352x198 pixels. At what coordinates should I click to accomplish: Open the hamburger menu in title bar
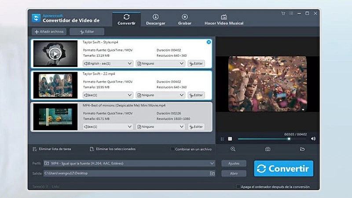[x=290, y=14]
